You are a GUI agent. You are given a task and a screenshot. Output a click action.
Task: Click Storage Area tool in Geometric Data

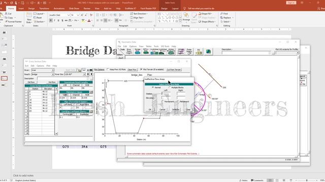[138, 52]
